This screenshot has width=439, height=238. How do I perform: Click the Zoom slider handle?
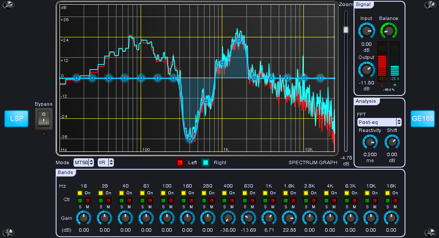[x=346, y=30]
